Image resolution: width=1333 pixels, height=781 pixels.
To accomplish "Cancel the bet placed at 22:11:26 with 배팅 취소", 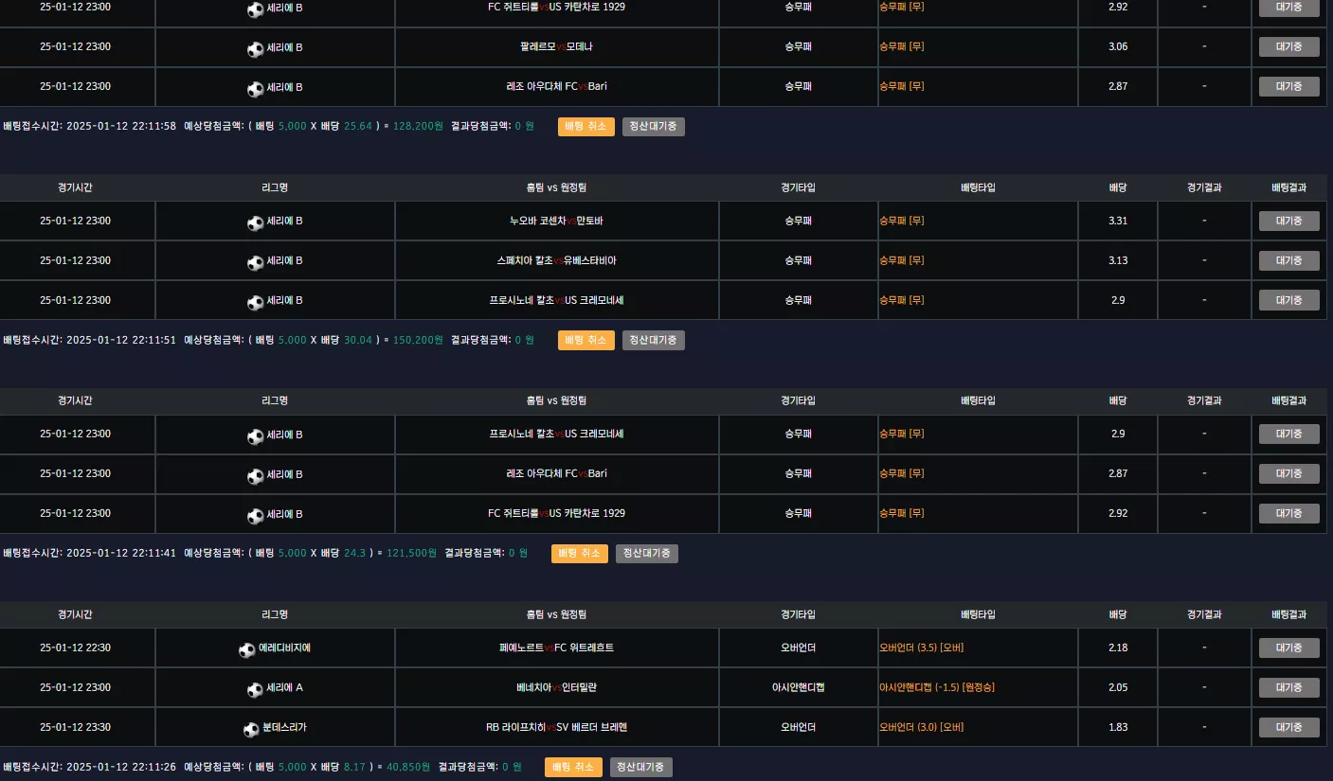I will [x=572, y=768].
